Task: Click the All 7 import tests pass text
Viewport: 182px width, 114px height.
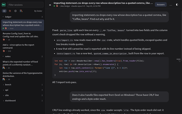Action: click(x=64, y=82)
